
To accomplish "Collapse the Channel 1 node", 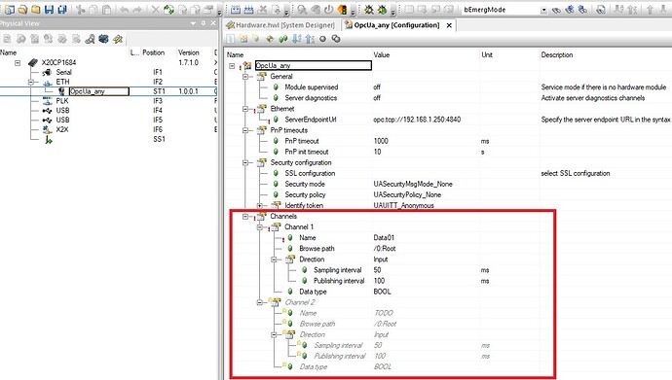I will (x=259, y=227).
